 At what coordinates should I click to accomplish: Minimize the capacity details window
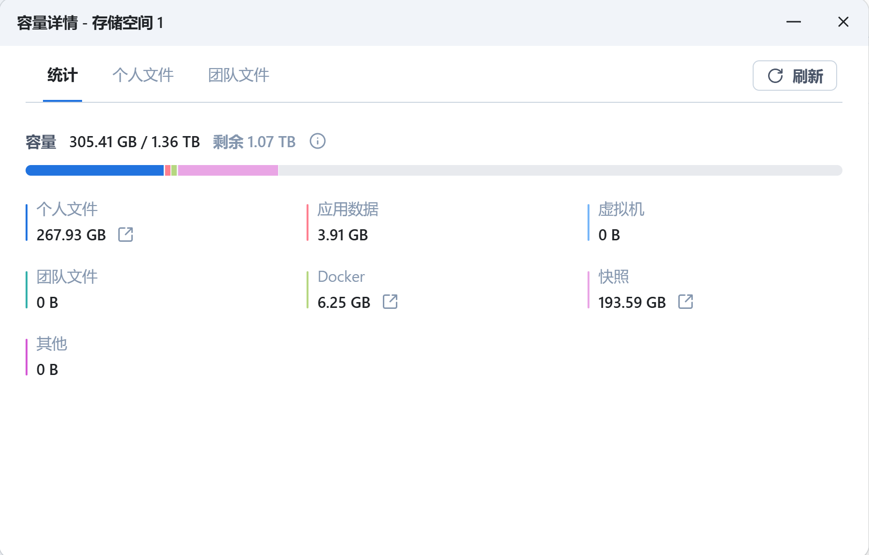pyautogui.click(x=794, y=22)
